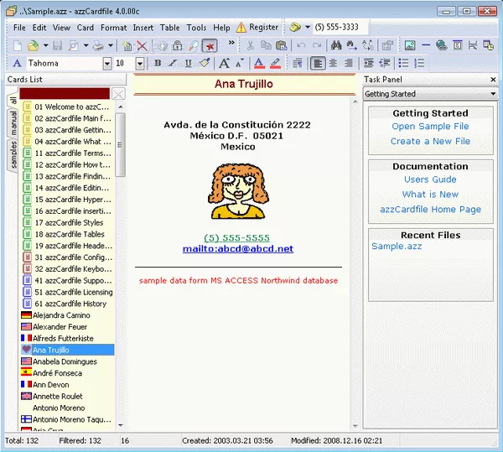The height and width of the screenshot is (452, 503).
Task: Click the Print Preview icon
Action: coord(74,45)
